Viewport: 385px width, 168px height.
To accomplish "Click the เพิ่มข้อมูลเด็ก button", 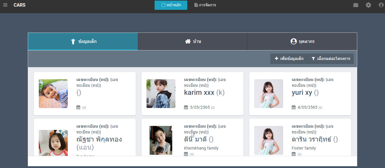I will click(x=289, y=59).
